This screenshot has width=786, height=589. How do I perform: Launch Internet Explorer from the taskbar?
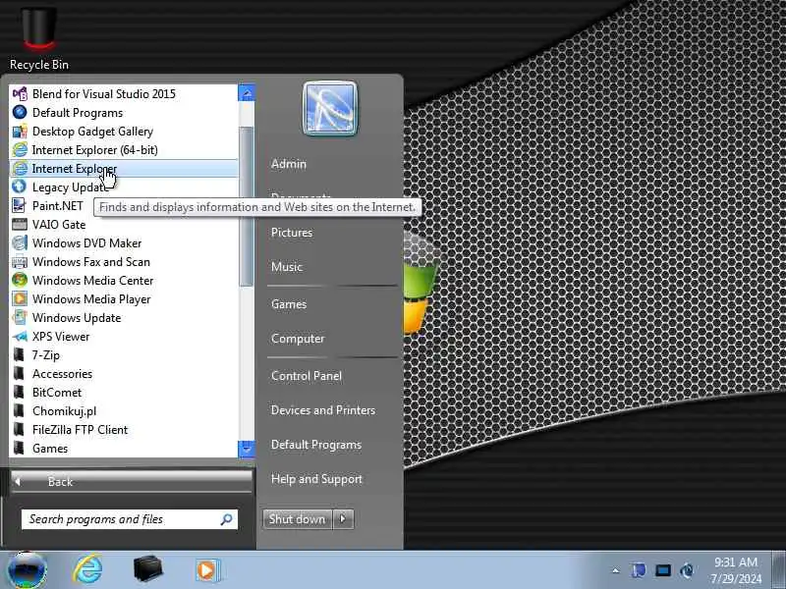coord(87,570)
